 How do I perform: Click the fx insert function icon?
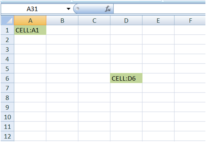pos(108,9)
